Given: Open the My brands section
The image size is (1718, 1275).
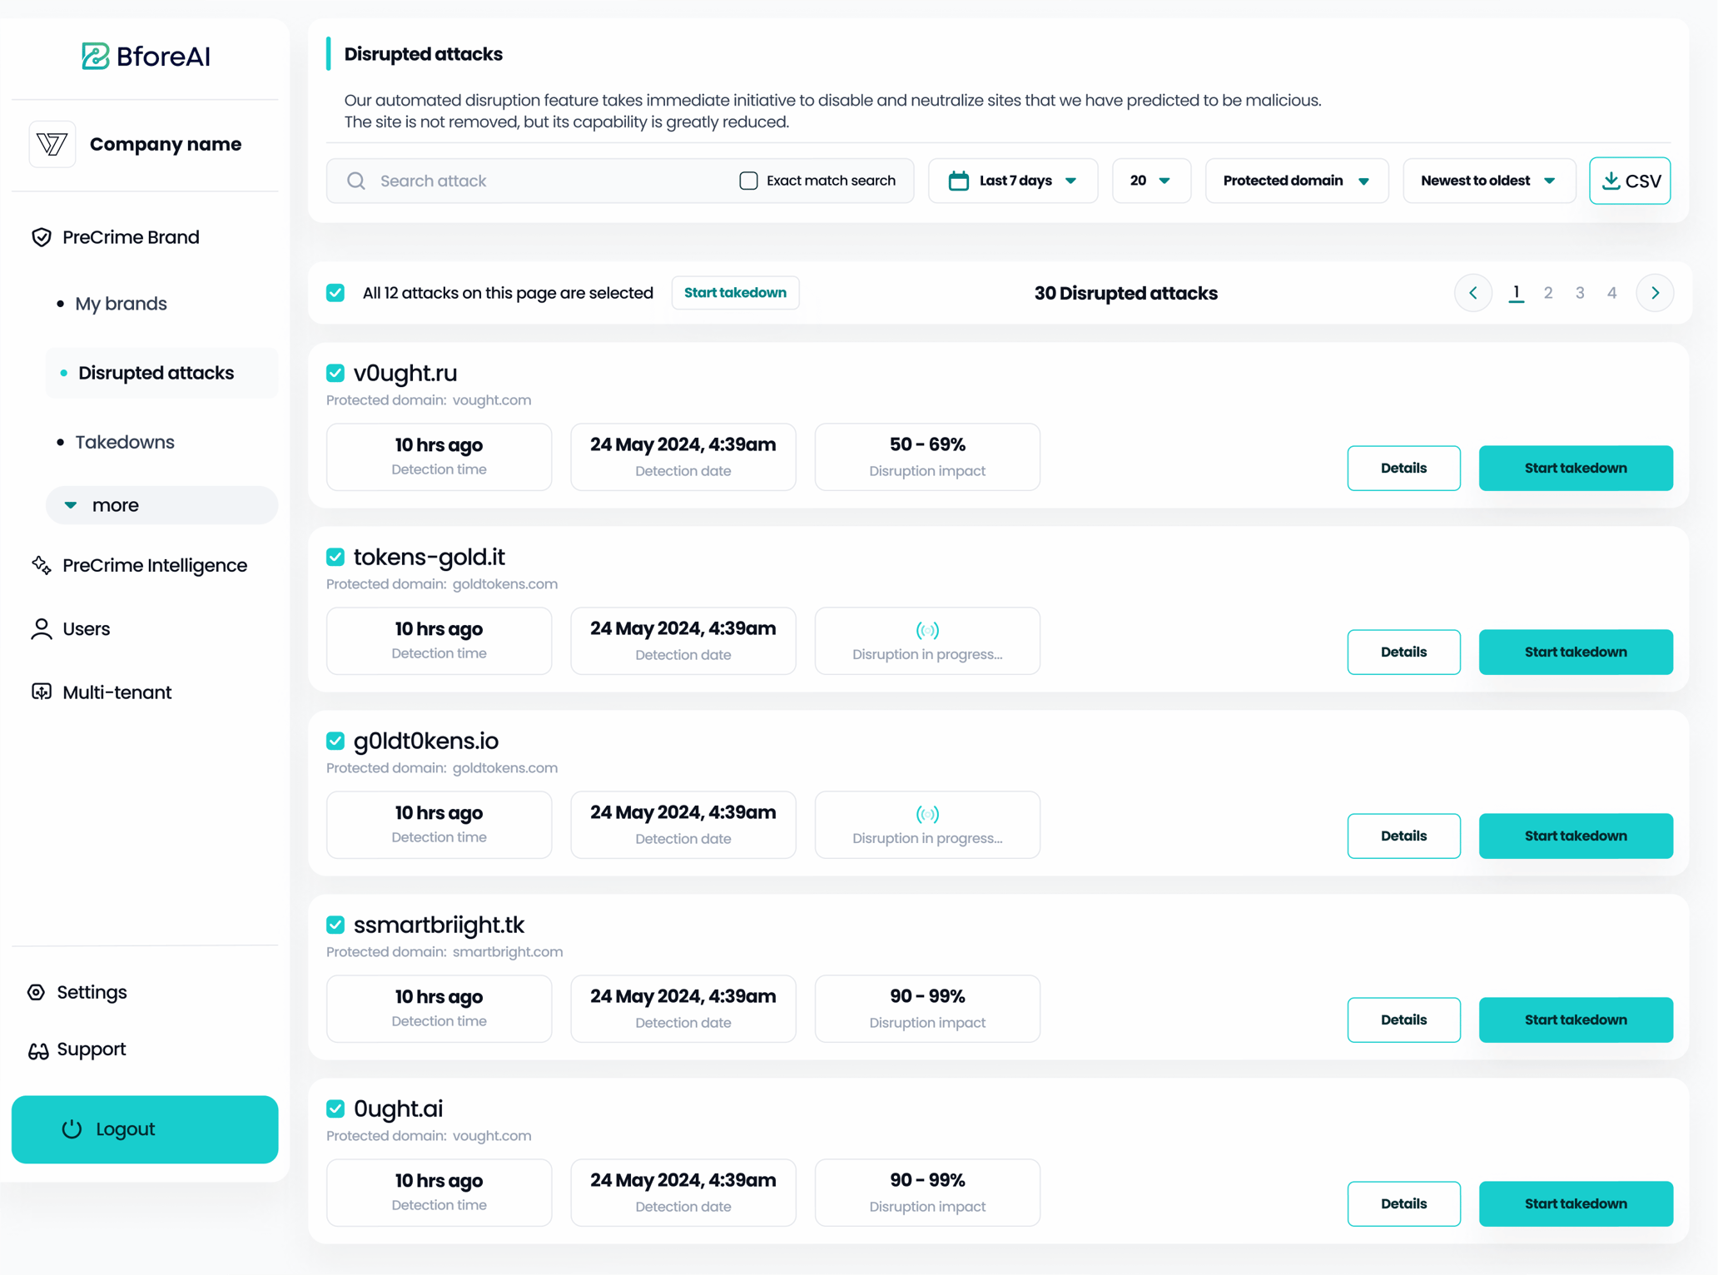Looking at the screenshot, I should (x=121, y=303).
